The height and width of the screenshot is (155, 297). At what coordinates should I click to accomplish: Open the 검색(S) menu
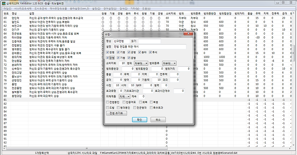pyautogui.click(x=123, y=9)
